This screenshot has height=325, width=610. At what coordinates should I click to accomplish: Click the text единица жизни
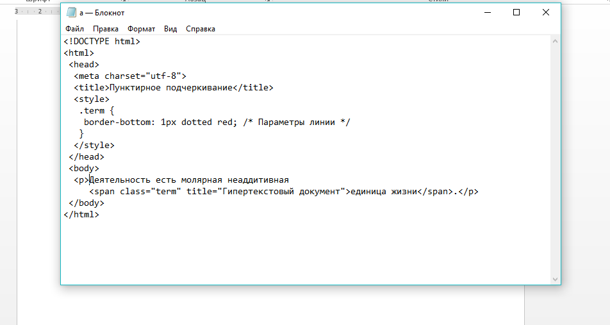pos(384,192)
